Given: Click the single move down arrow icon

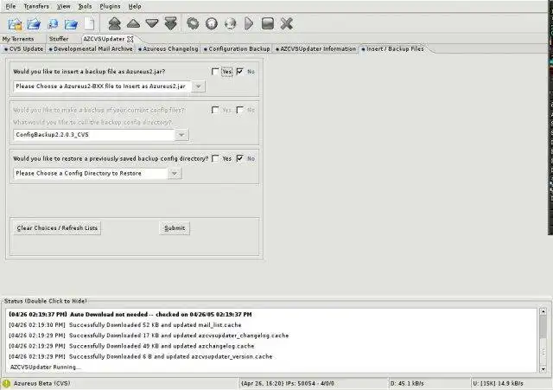Looking at the screenshot, I should [x=152, y=23].
